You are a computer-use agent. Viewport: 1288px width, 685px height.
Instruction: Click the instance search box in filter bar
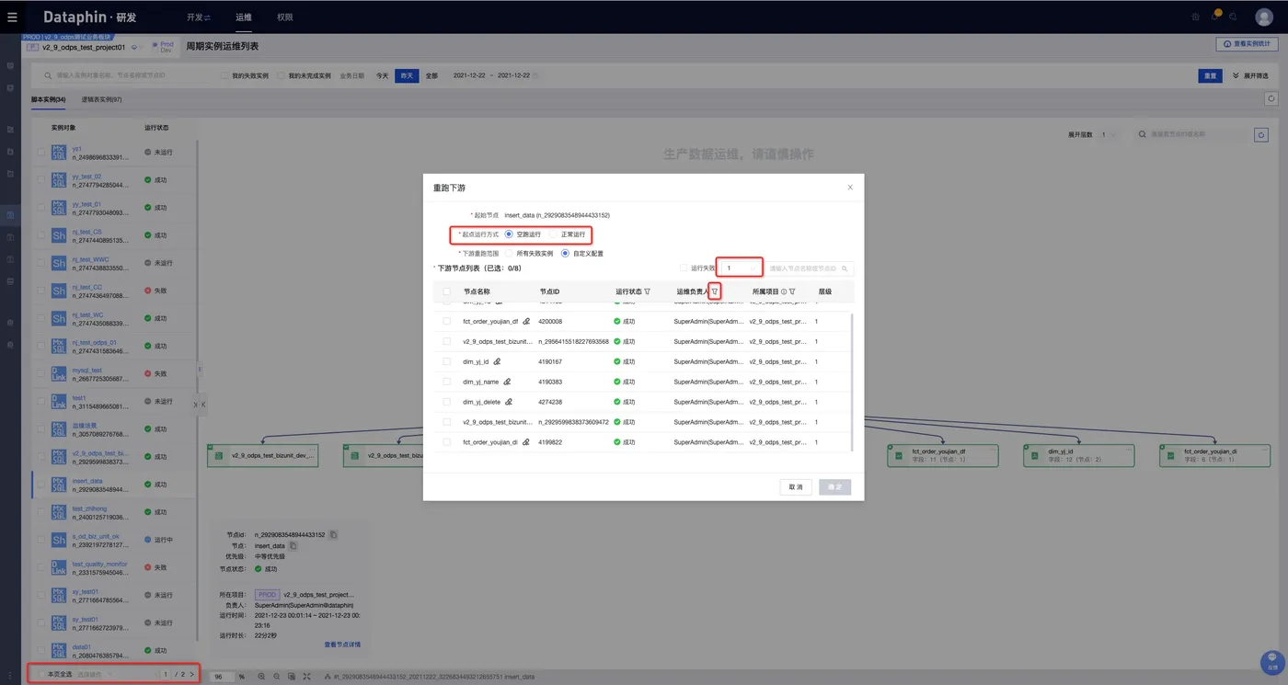tap(125, 75)
